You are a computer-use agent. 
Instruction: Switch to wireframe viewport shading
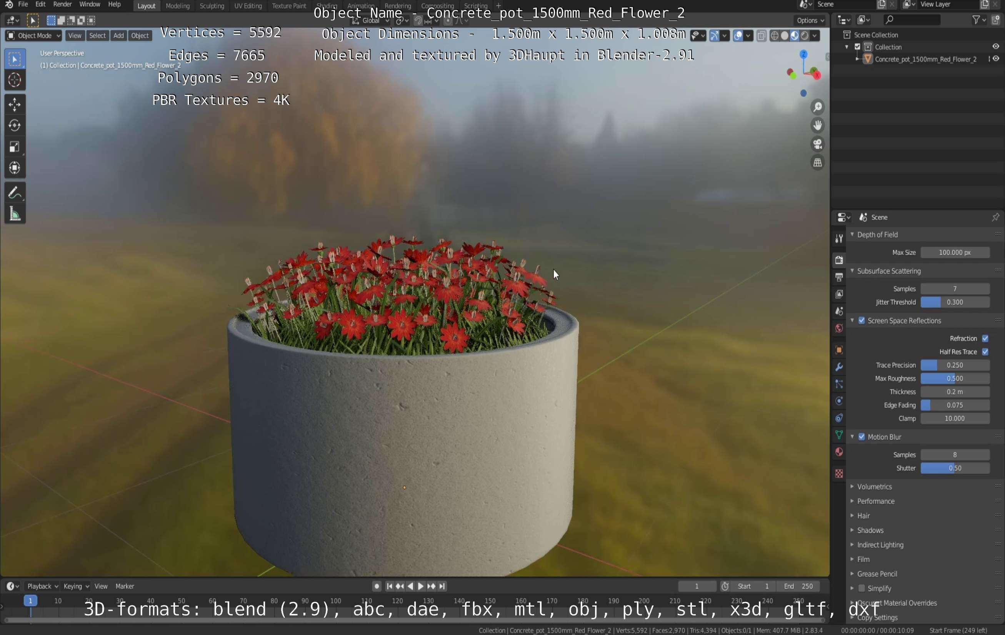[774, 36]
